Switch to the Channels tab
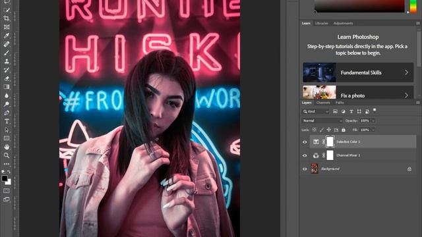Viewport: 422px width, 237px height. [x=323, y=103]
